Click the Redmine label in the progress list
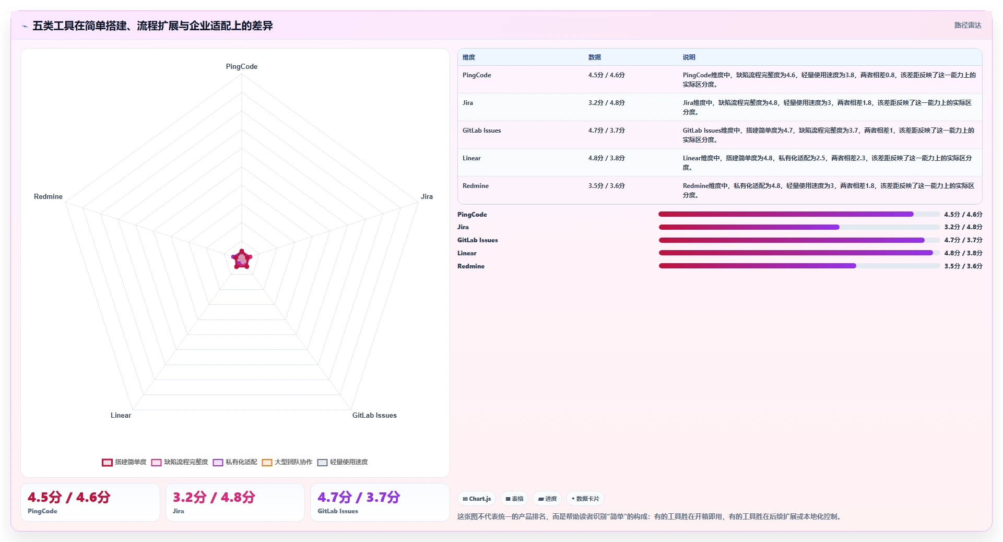Screen dimensions: 1003x542 [471, 266]
